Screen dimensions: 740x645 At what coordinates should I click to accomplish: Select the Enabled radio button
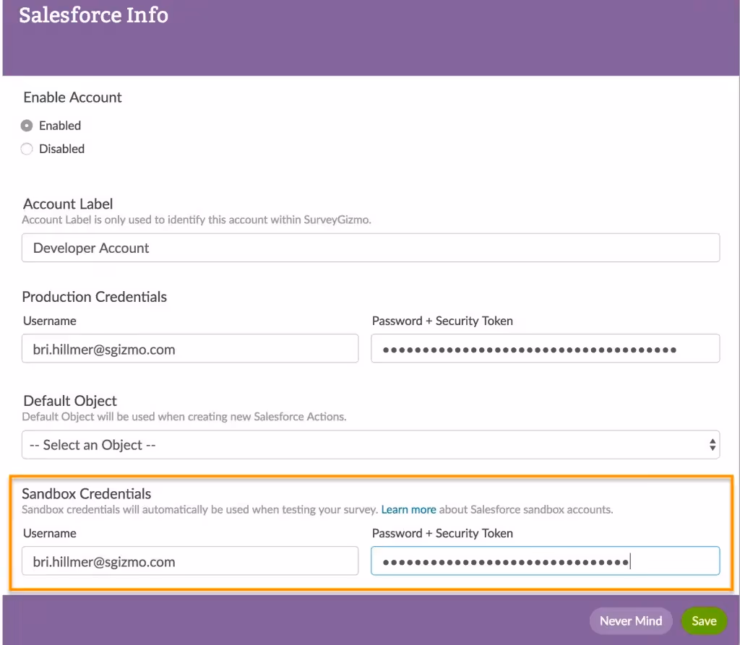[x=27, y=126]
